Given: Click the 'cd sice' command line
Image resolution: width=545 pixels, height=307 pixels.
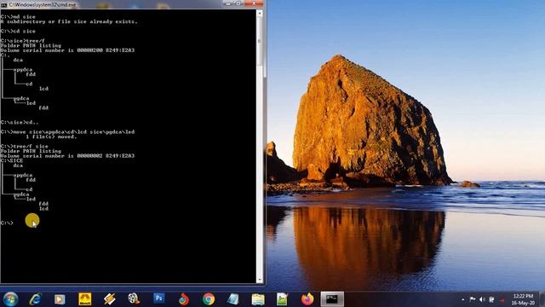Looking at the screenshot, I should click(18, 32).
